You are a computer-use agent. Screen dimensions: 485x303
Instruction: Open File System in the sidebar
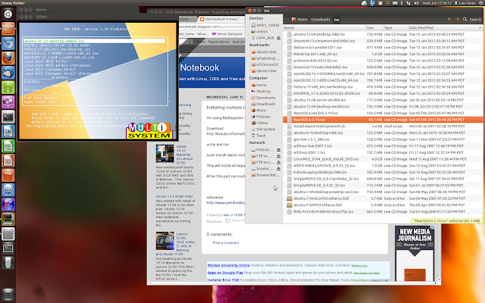tap(263, 130)
